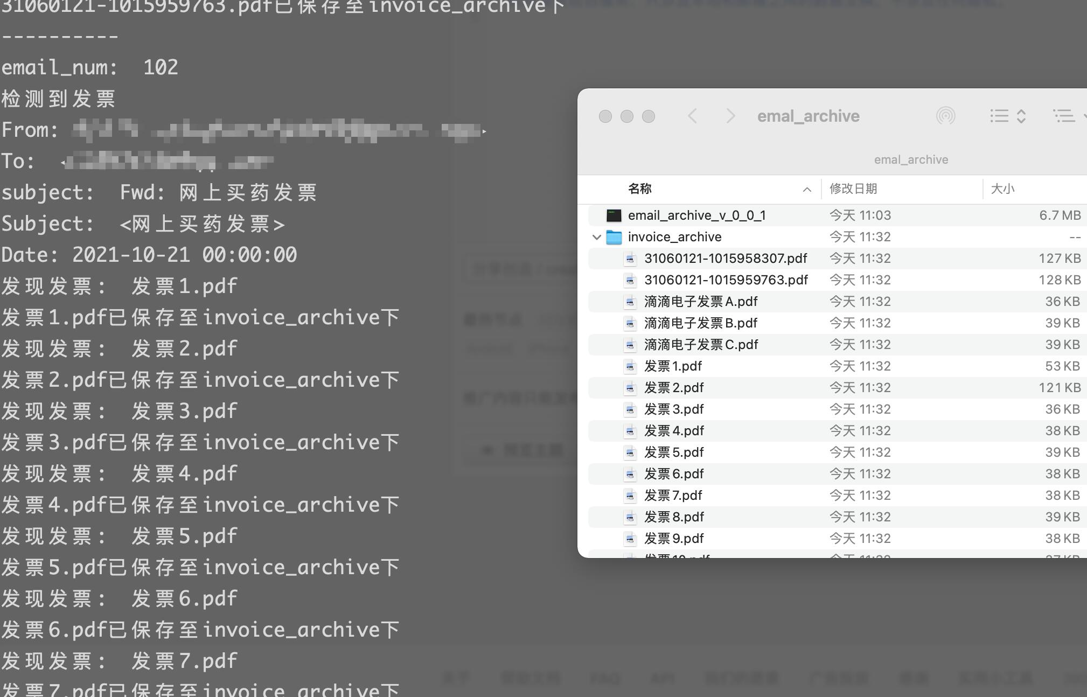Open the list view switcher dropdown
The width and height of the screenshot is (1087, 697).
[1007, 116]
